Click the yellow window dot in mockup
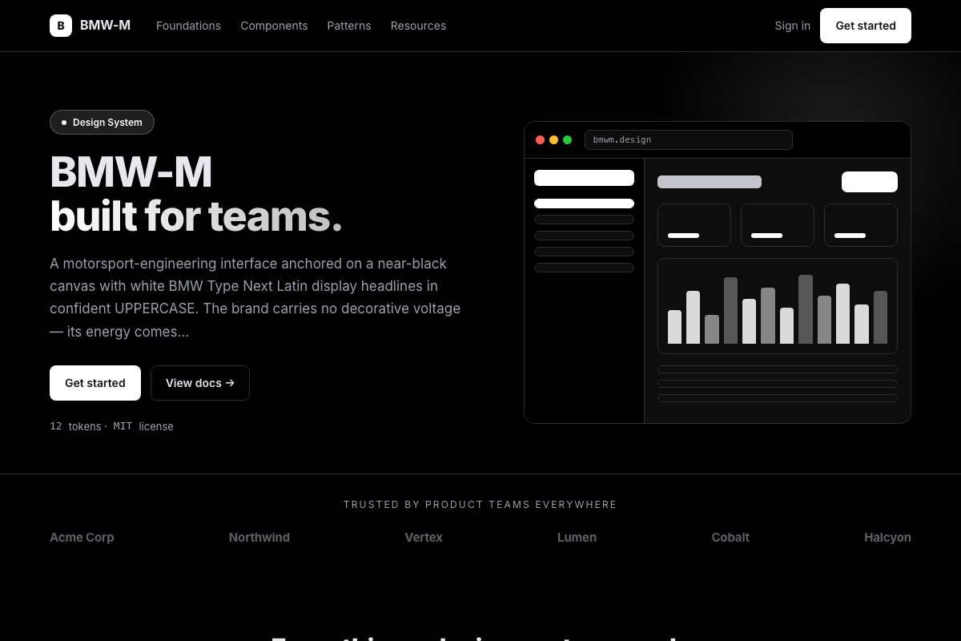The image size is (961, 641). [553, 139]
